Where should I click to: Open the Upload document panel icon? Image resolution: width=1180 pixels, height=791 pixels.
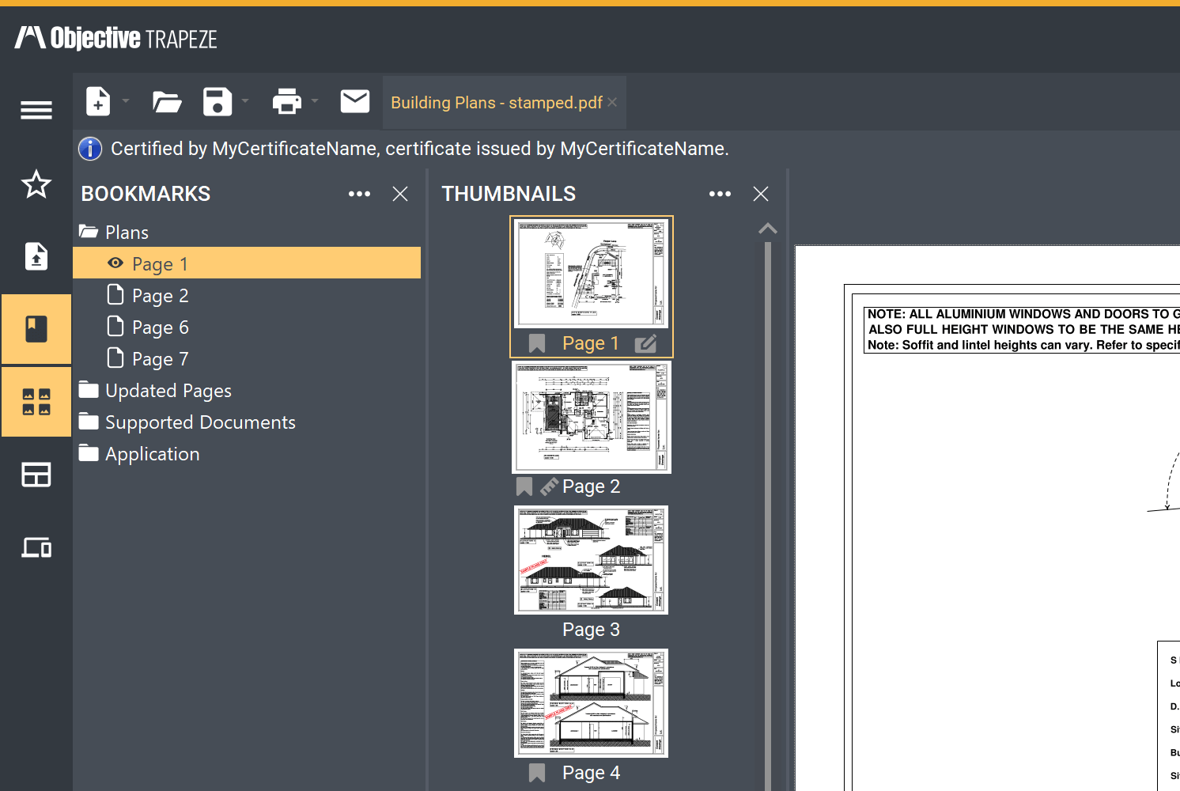click(36, 256)
